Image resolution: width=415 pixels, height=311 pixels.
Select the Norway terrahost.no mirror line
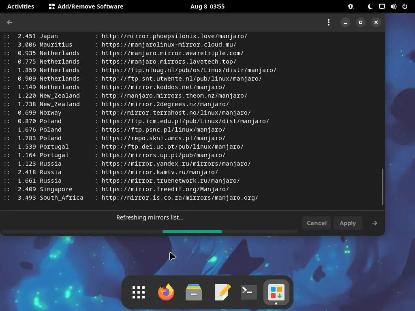[x=128, y=113]
